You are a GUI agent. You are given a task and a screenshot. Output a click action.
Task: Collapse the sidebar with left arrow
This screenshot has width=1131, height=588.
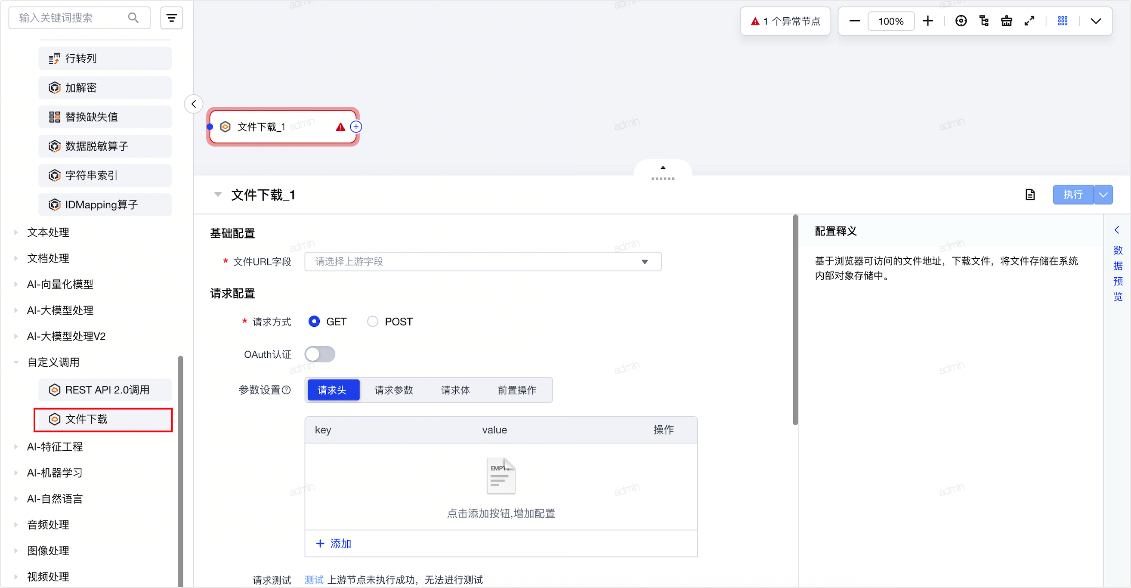(x=194, y=104)
